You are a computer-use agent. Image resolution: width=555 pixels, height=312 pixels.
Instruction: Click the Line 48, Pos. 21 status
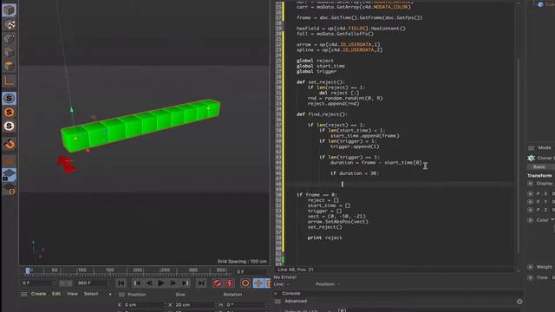coord(296,270)
